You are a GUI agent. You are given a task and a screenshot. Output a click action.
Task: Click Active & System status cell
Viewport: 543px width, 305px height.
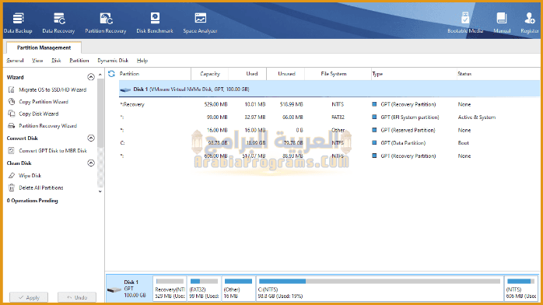[x=477, y=117]
